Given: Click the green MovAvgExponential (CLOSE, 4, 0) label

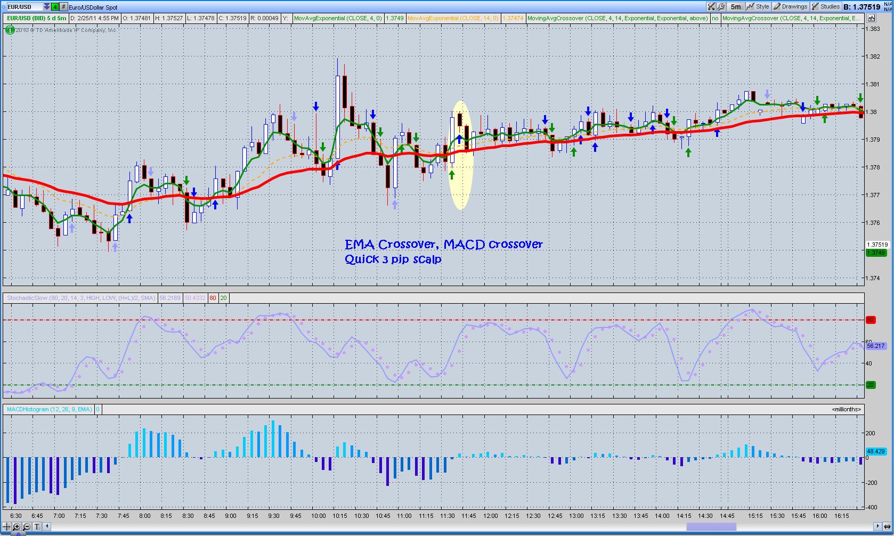Looking at the screenshot, I should tap(338, 18).
